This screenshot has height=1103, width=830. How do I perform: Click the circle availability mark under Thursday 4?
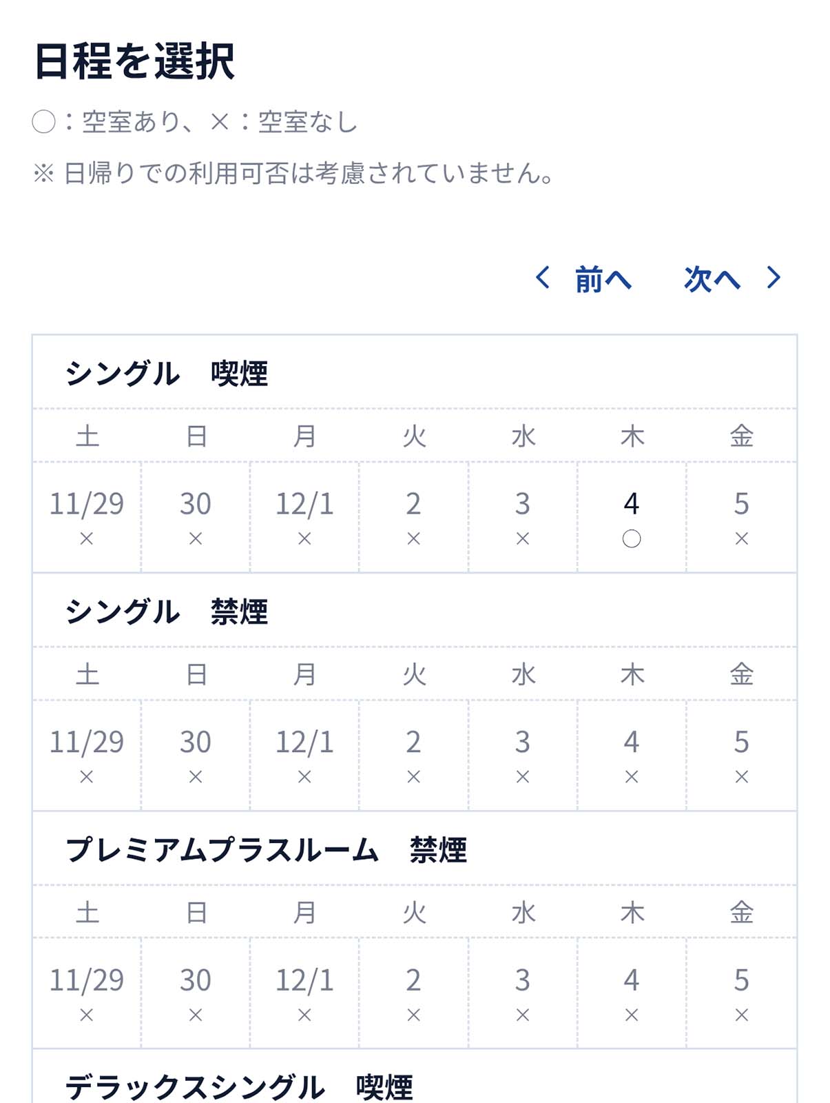click(x=631, y=539)
